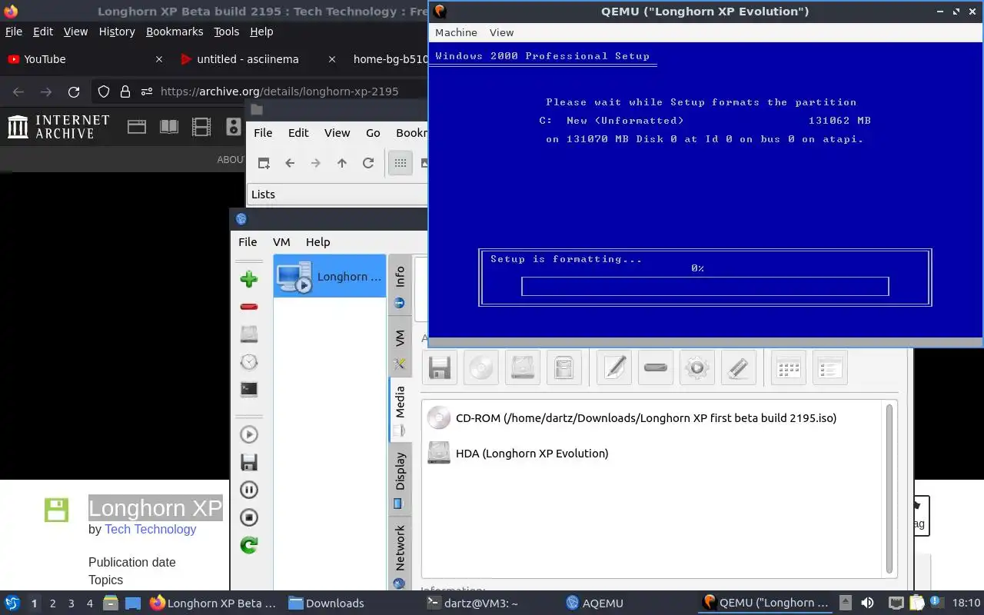Open the QEMU View menu

click(501, 32)
